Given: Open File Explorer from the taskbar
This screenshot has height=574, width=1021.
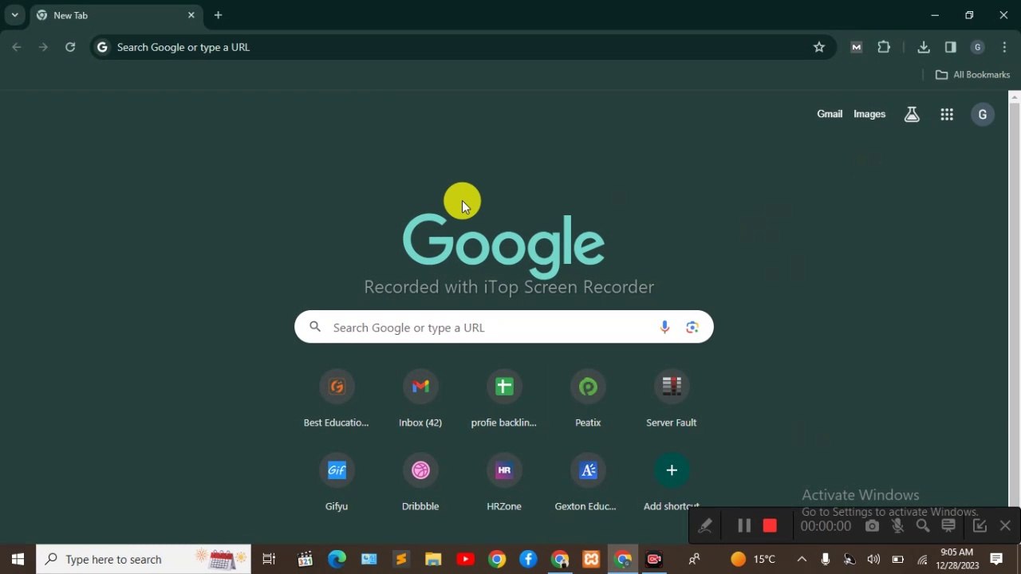Looking at the screenshot, I should [433, 559].
